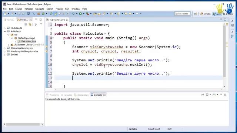Viewport: 237px width, 133px height.
Task: Open the Open Console dropdown arrow
Action: pyautogui.click(x=217, y=95)
